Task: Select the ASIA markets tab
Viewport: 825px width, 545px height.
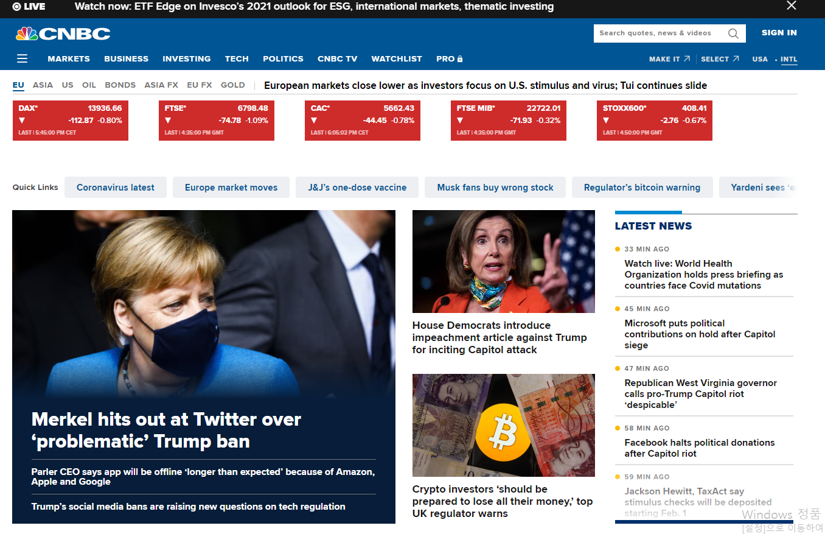Action: tap(43, 85)
